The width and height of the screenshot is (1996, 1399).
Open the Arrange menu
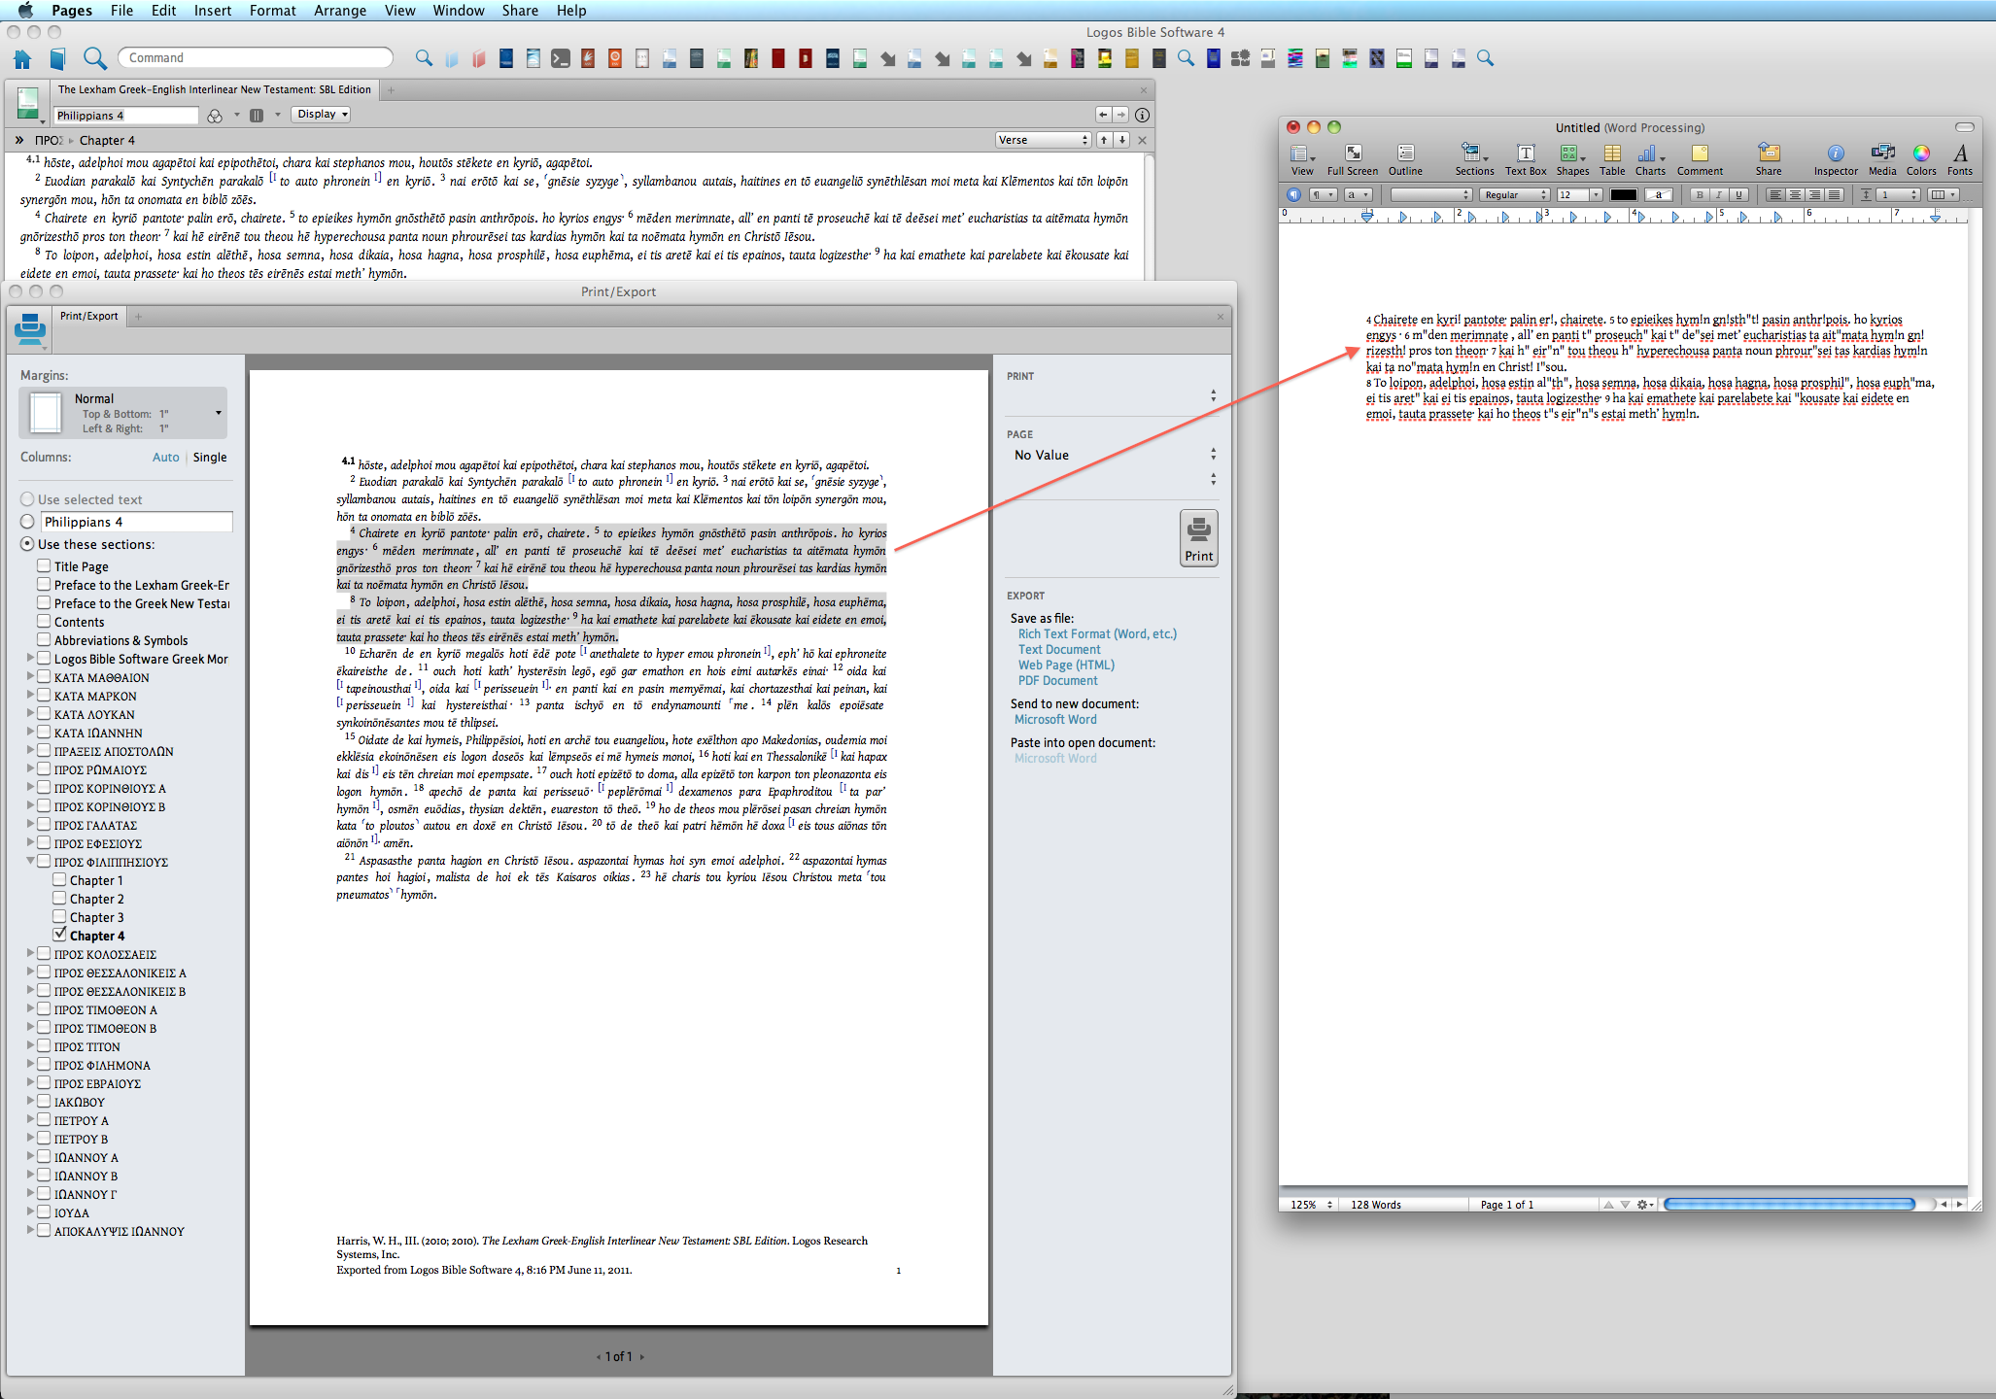click(x=340, y=11)
